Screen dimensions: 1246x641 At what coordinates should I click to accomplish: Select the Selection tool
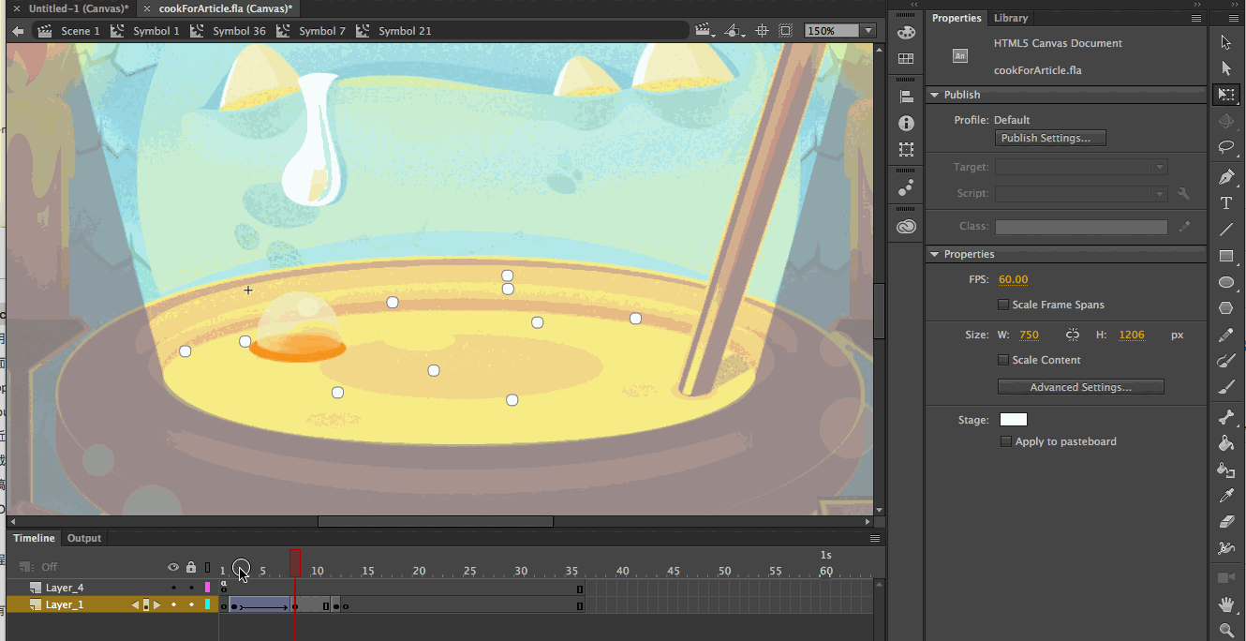click(1227, 41)
